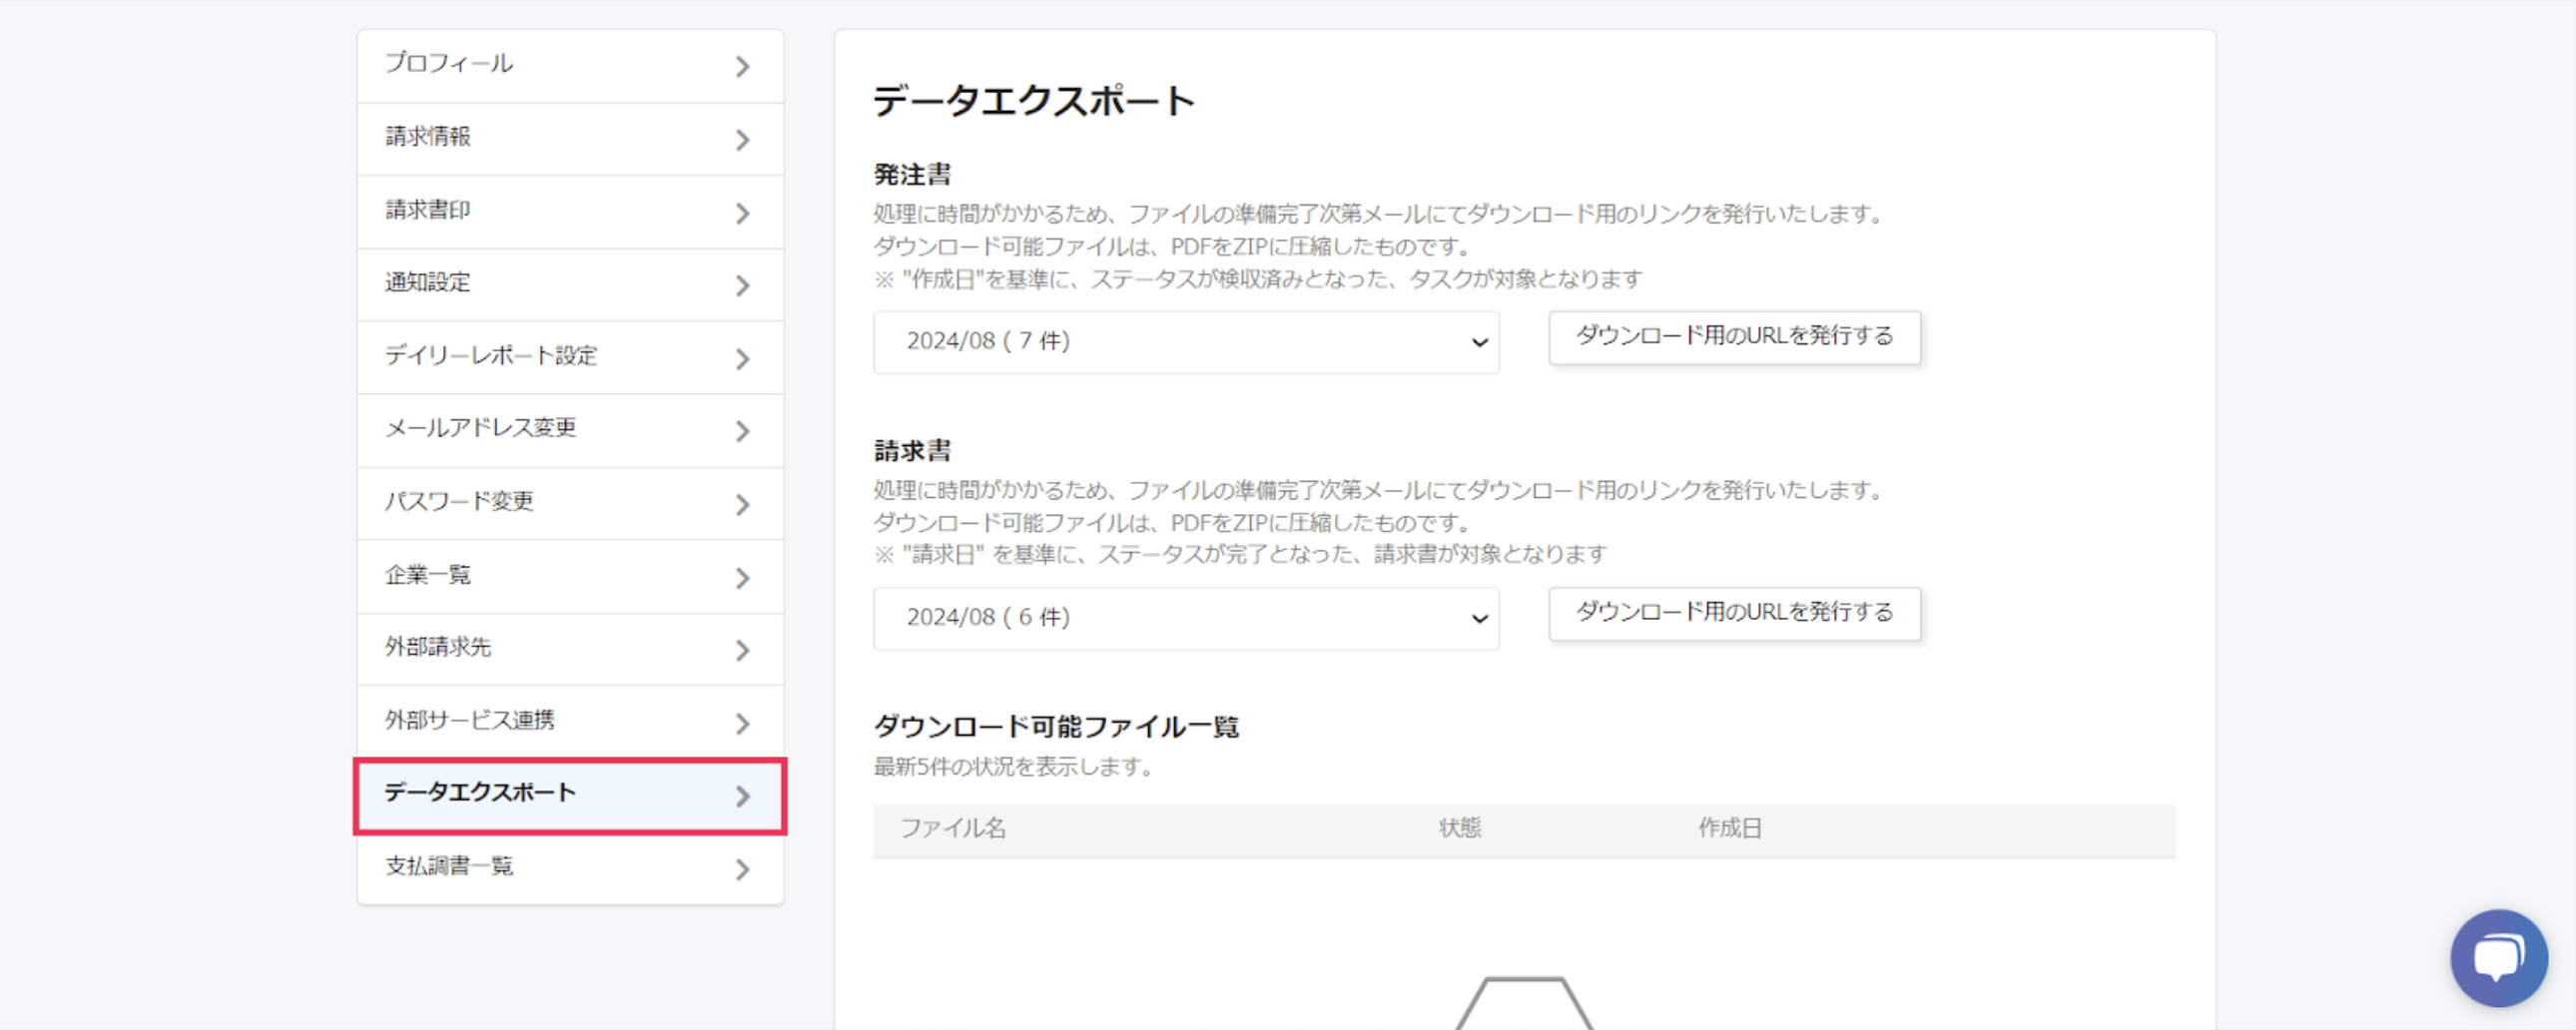
Task: Open 支払調書一覧 menu item
Action: coord(570,868)
